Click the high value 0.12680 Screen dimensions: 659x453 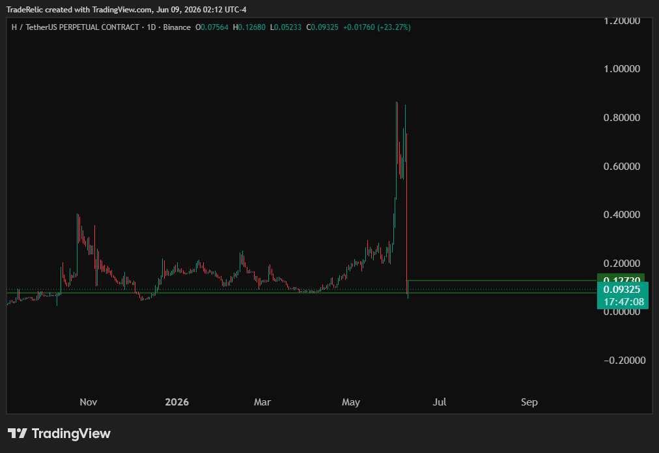click(252, 27)
